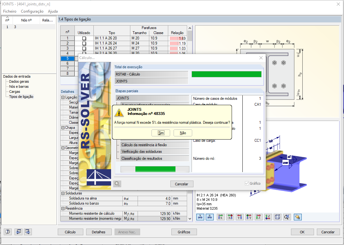The width and height of the screenshot is (344, 245).
Task: Click Cancelar in main window bottom right
Action: [x=328, y=232]
